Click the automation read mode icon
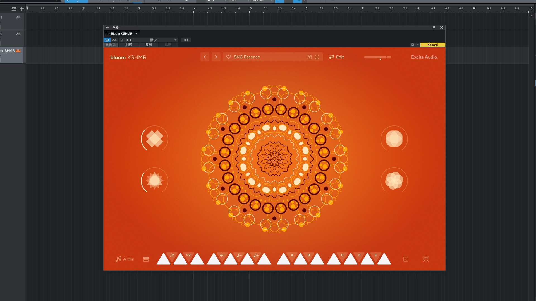Screen dimensions: 536x301 coord(114,40)
